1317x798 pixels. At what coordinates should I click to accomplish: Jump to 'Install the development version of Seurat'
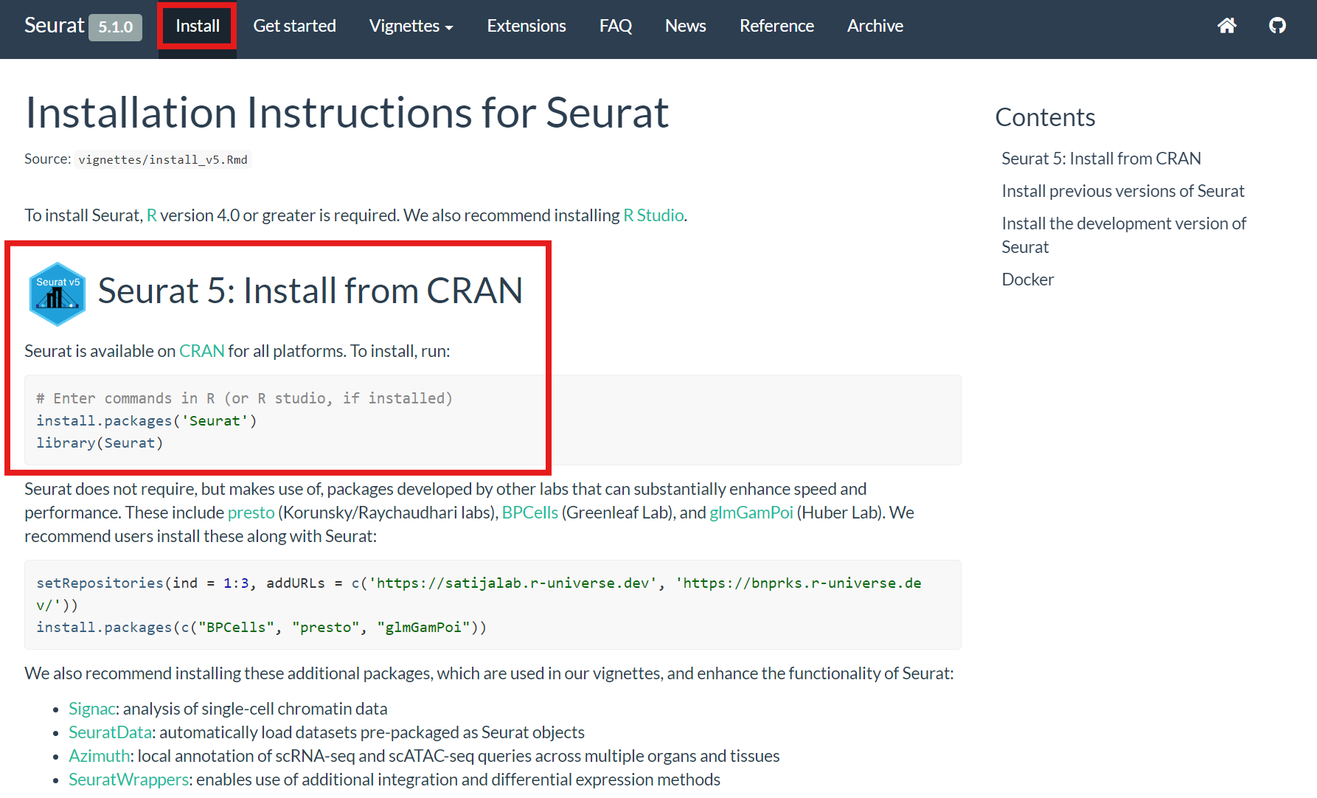point(1124,235)
